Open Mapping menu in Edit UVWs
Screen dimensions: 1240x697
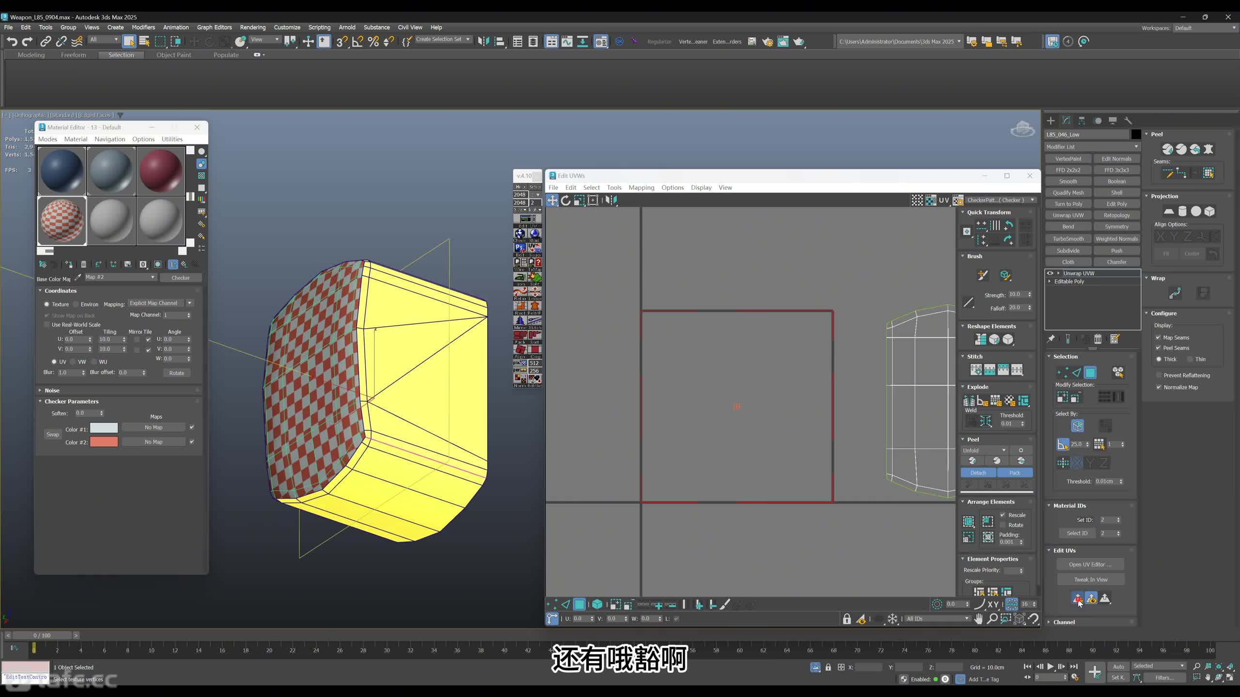641,187
